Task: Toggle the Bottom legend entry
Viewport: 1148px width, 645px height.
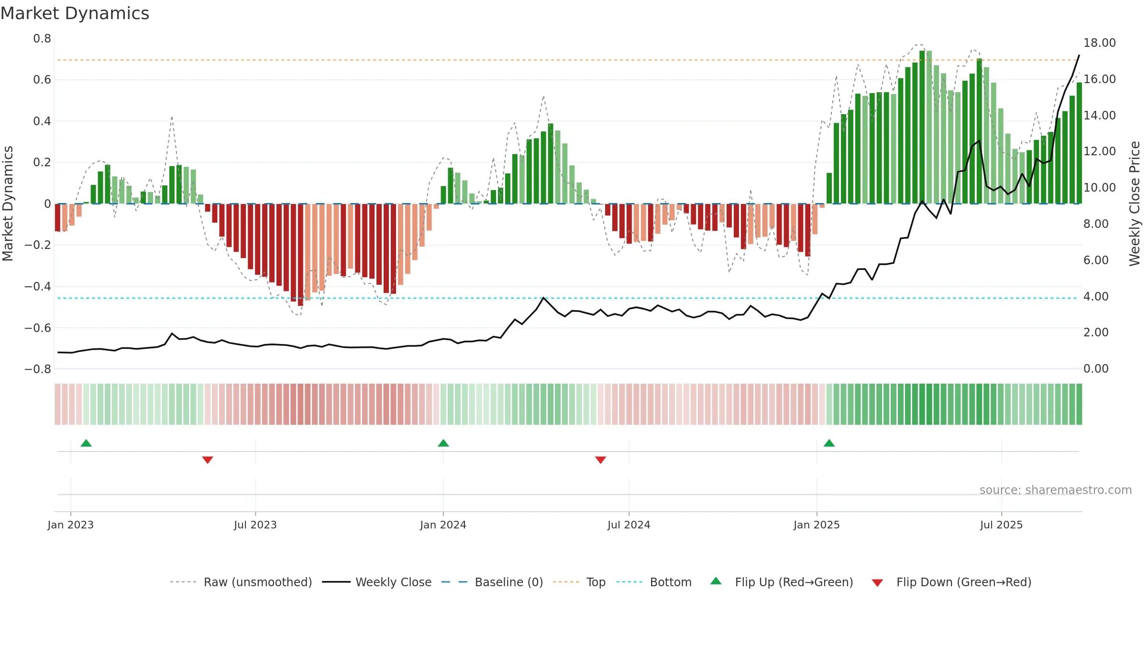Action: pyautogui.click(x=654, y=582)
